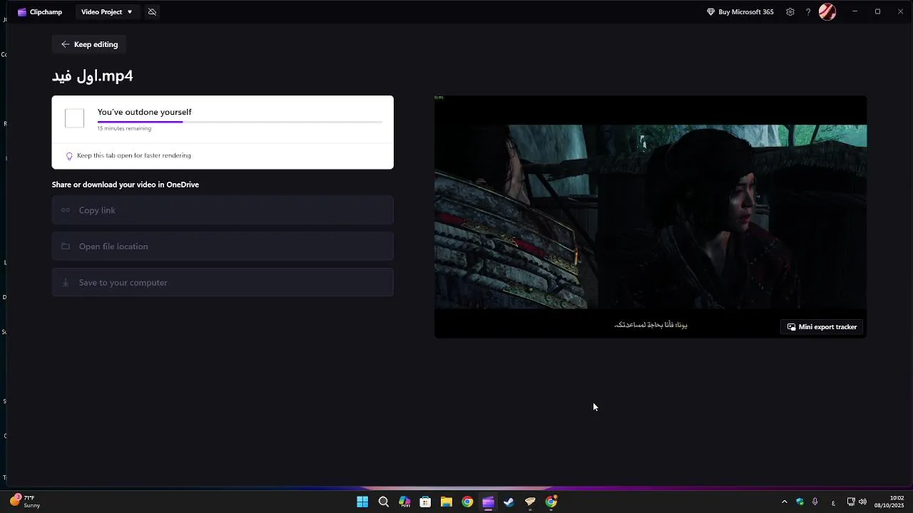The height and width of the screenshot is (513, 913).
Task: Click the export progress bar
Action: click(x=240, y=123)
